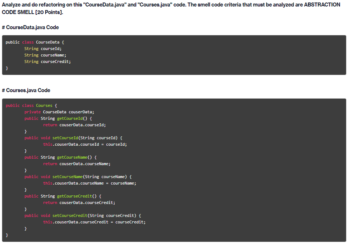349x245 pixels.
Task: Select the setCourseId method name
Action: pos(65,137)
